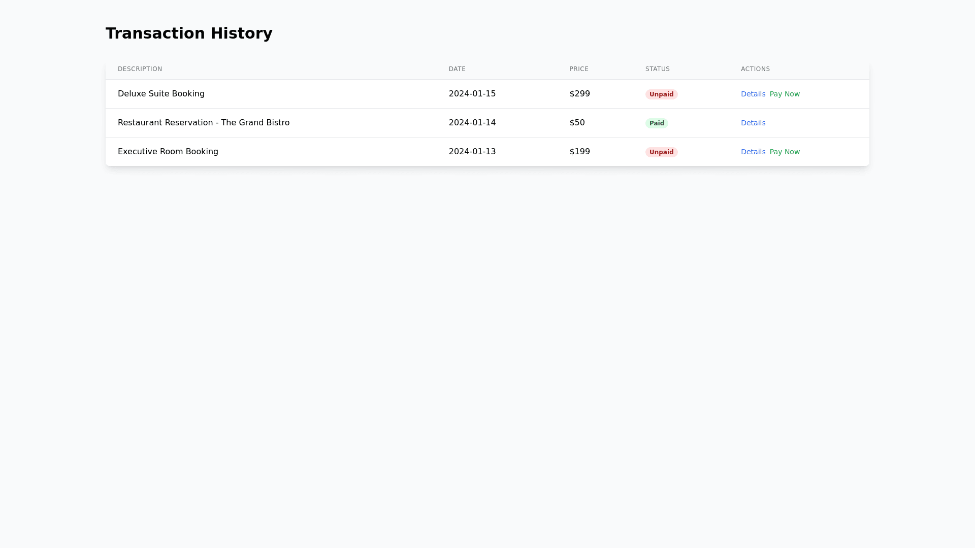This screenshot has width=975, height=548.
Task: Click the Status column header
Action: click(x=657, y=69)
